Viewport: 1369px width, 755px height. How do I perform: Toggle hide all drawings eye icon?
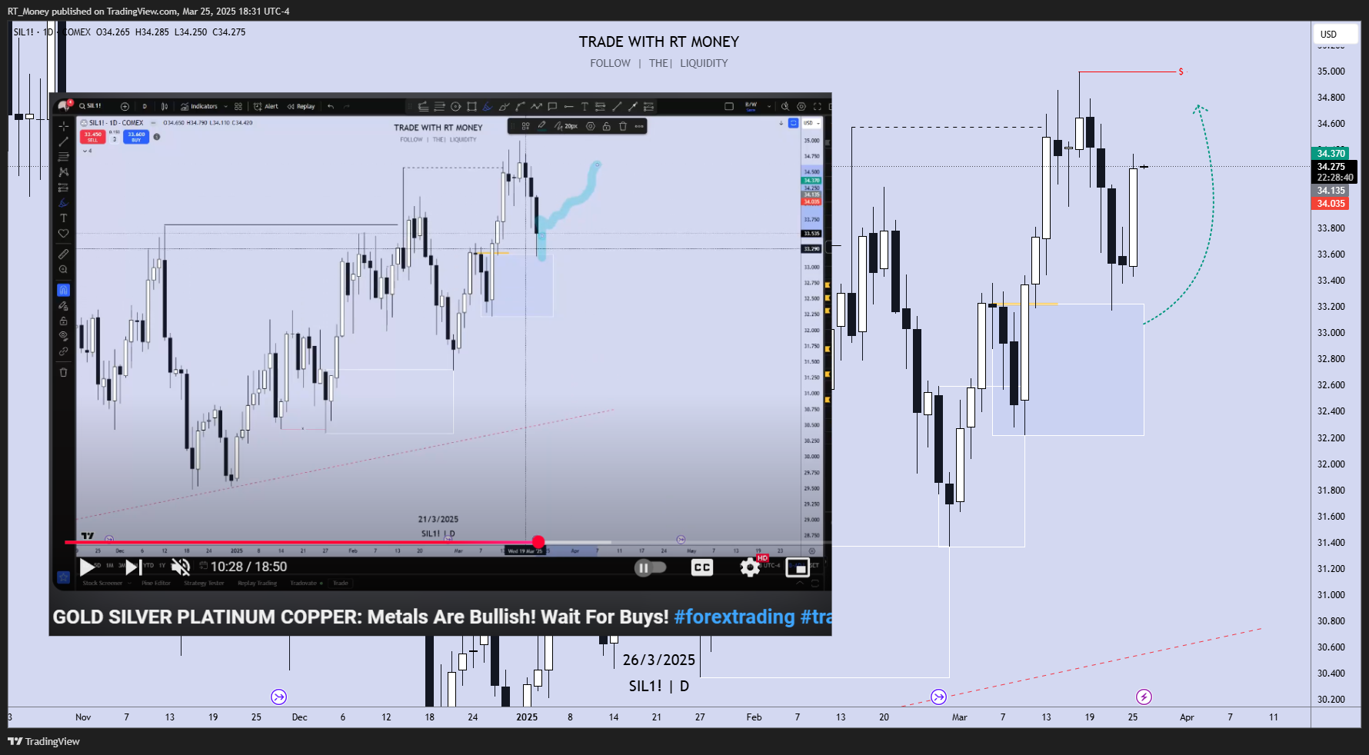pos(63,336)
